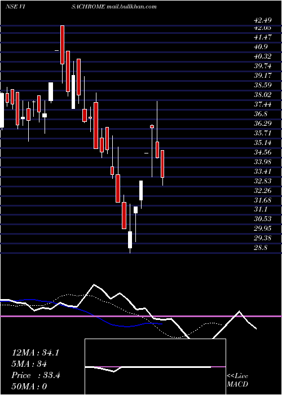
Task: Click the Price : 33.4 readout
Action: pos(36,375)
